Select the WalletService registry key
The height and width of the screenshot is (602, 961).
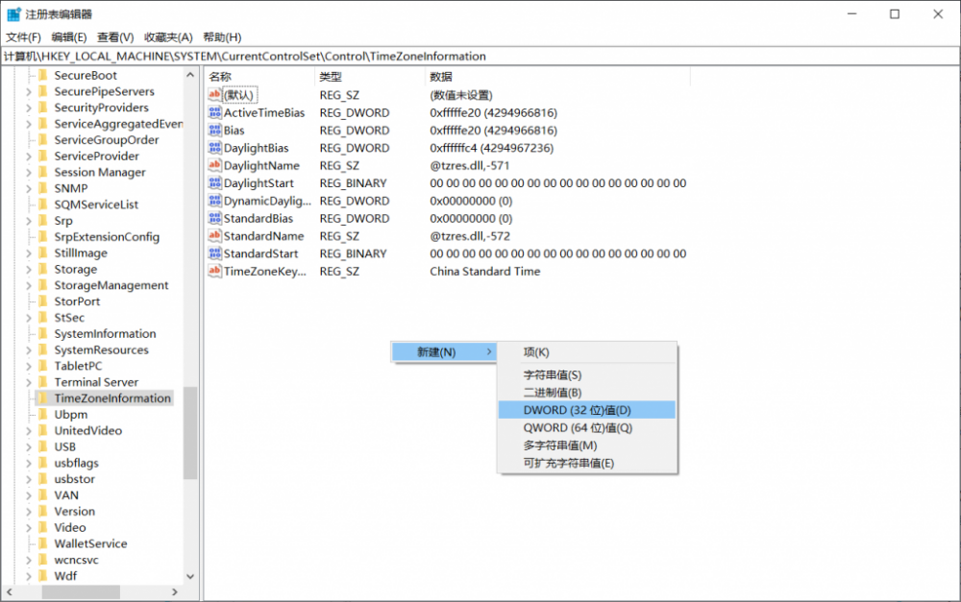coord(90,543)
